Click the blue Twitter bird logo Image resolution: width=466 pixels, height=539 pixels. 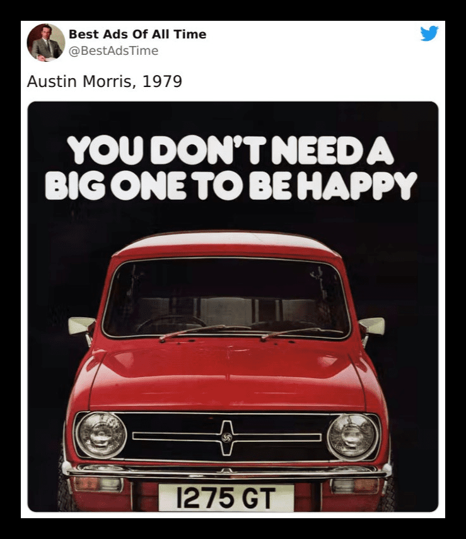[429, 33]
